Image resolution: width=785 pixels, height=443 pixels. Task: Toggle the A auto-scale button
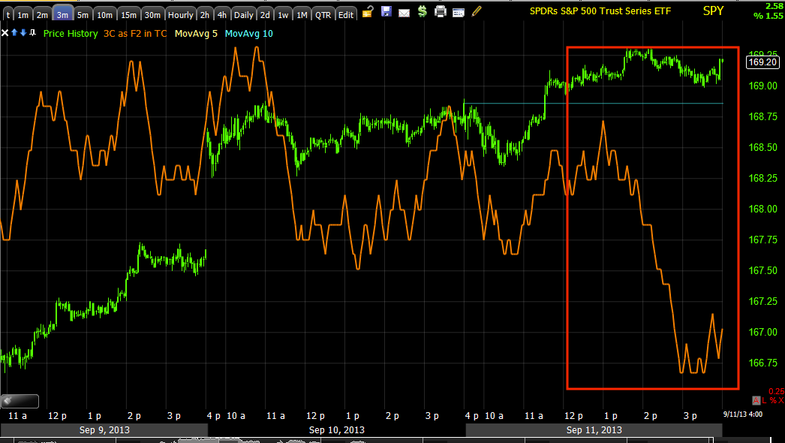click(x=756, y=400)
